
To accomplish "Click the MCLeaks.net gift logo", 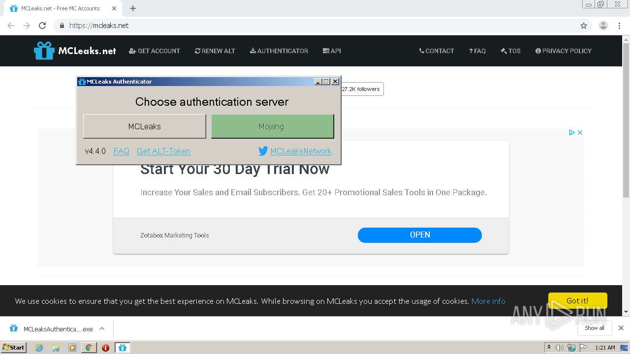I will (x=75, y=51).
